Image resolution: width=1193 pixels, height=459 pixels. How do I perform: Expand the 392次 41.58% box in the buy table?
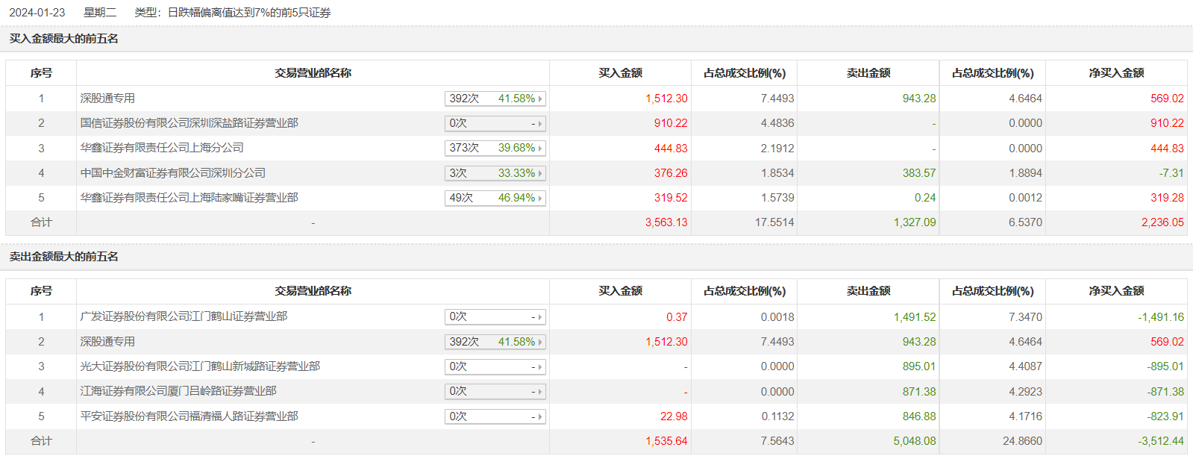(x=495, y=99)
